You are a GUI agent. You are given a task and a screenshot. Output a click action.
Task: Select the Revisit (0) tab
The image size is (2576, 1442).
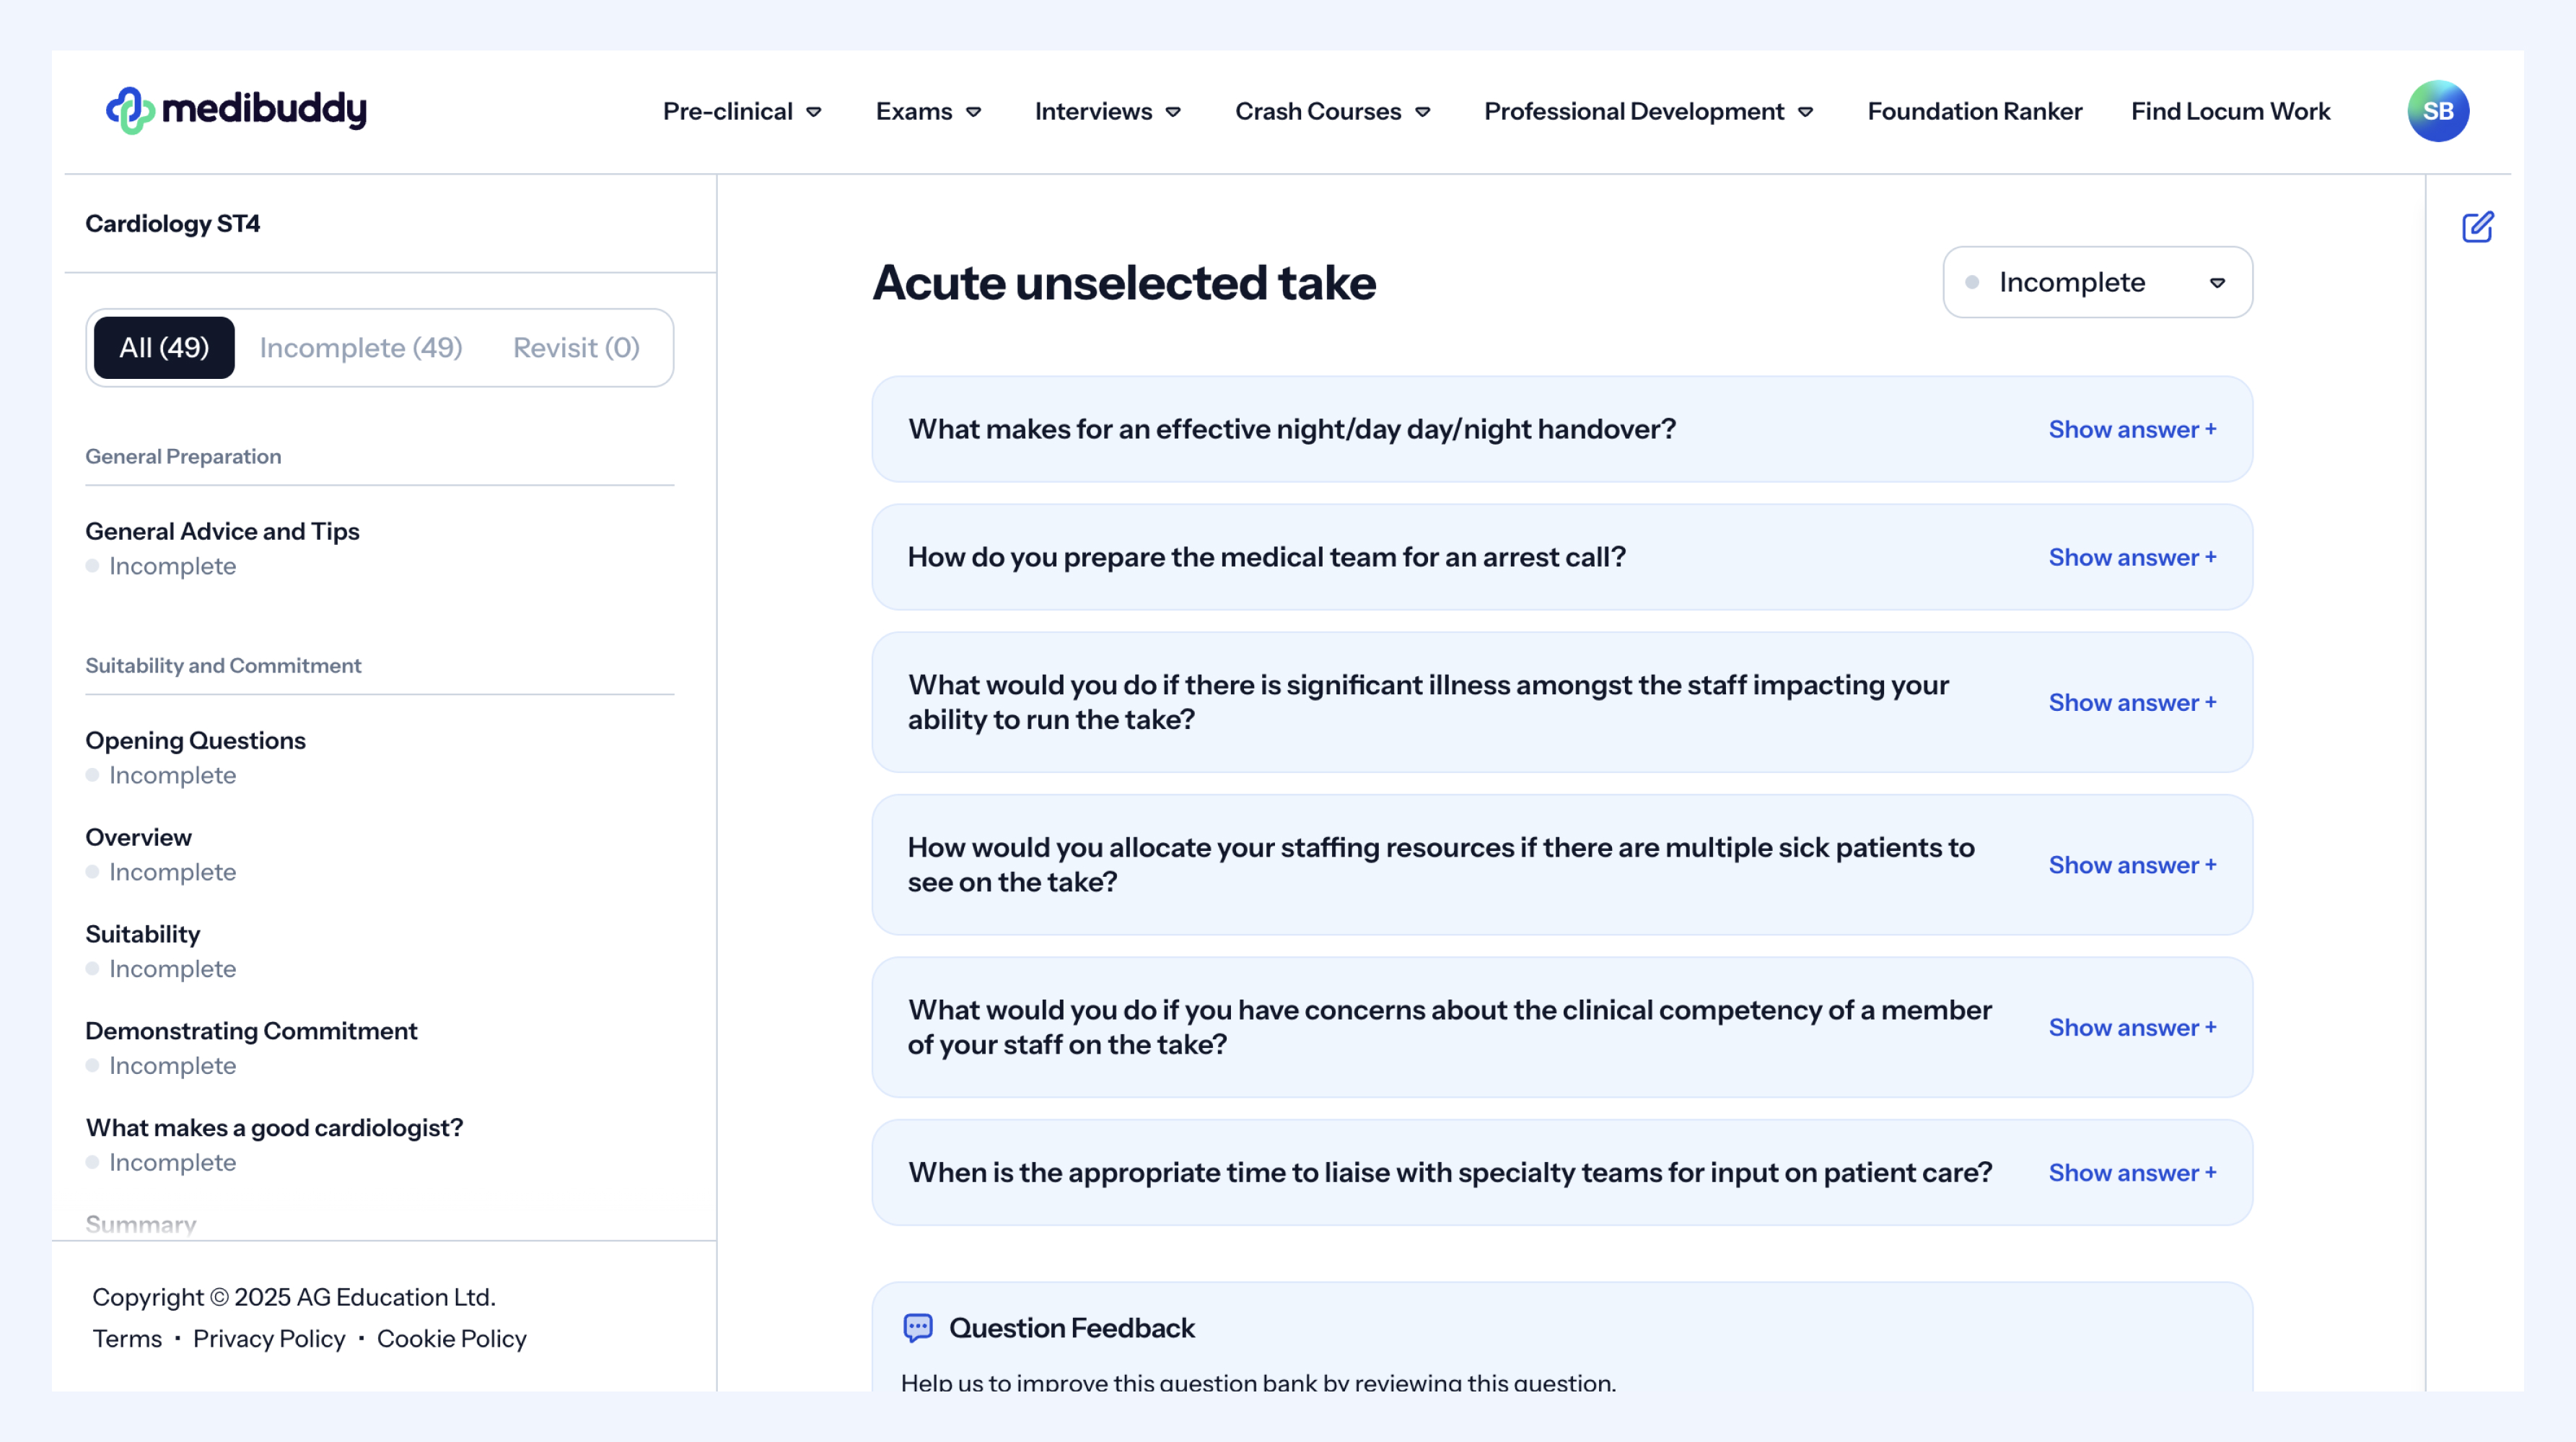576,347
